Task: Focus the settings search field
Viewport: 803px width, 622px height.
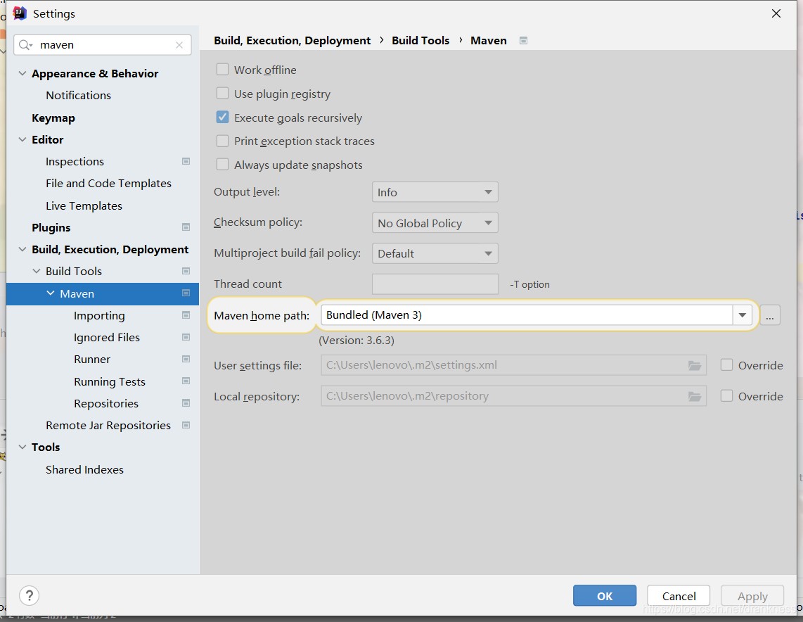Action: [x=103, y=45]
